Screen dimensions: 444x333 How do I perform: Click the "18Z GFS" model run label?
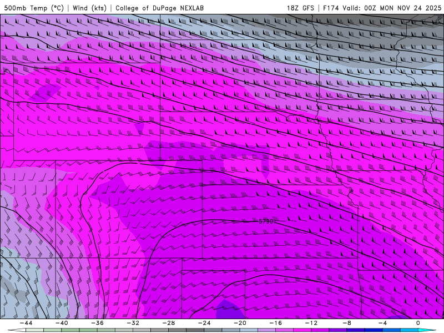point(300,8)
